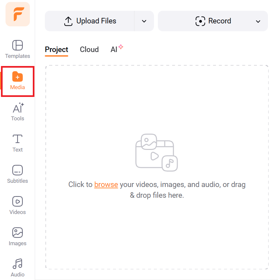Open the Audio library panel

click(x=18, y=268)
